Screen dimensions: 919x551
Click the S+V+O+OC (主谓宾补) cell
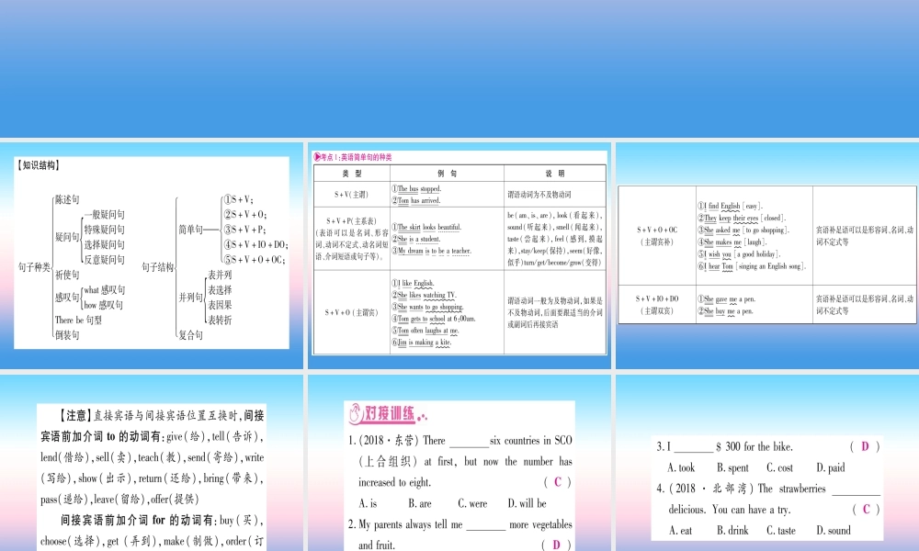657,235
